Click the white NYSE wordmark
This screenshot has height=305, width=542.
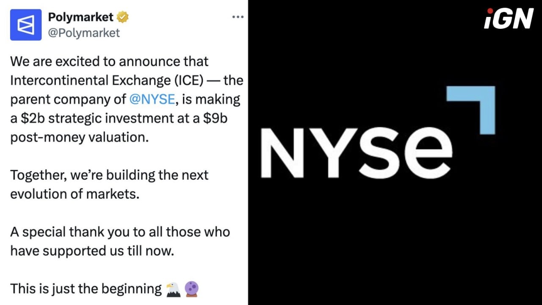pos(356,152)
